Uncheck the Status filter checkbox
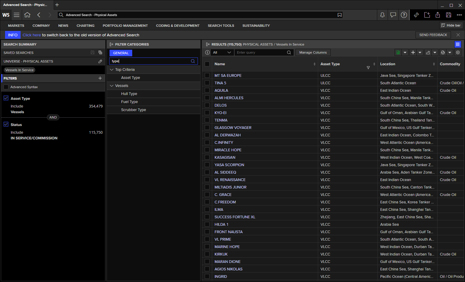The width and height of the screenshot is (465, 282). pos(6,124)
